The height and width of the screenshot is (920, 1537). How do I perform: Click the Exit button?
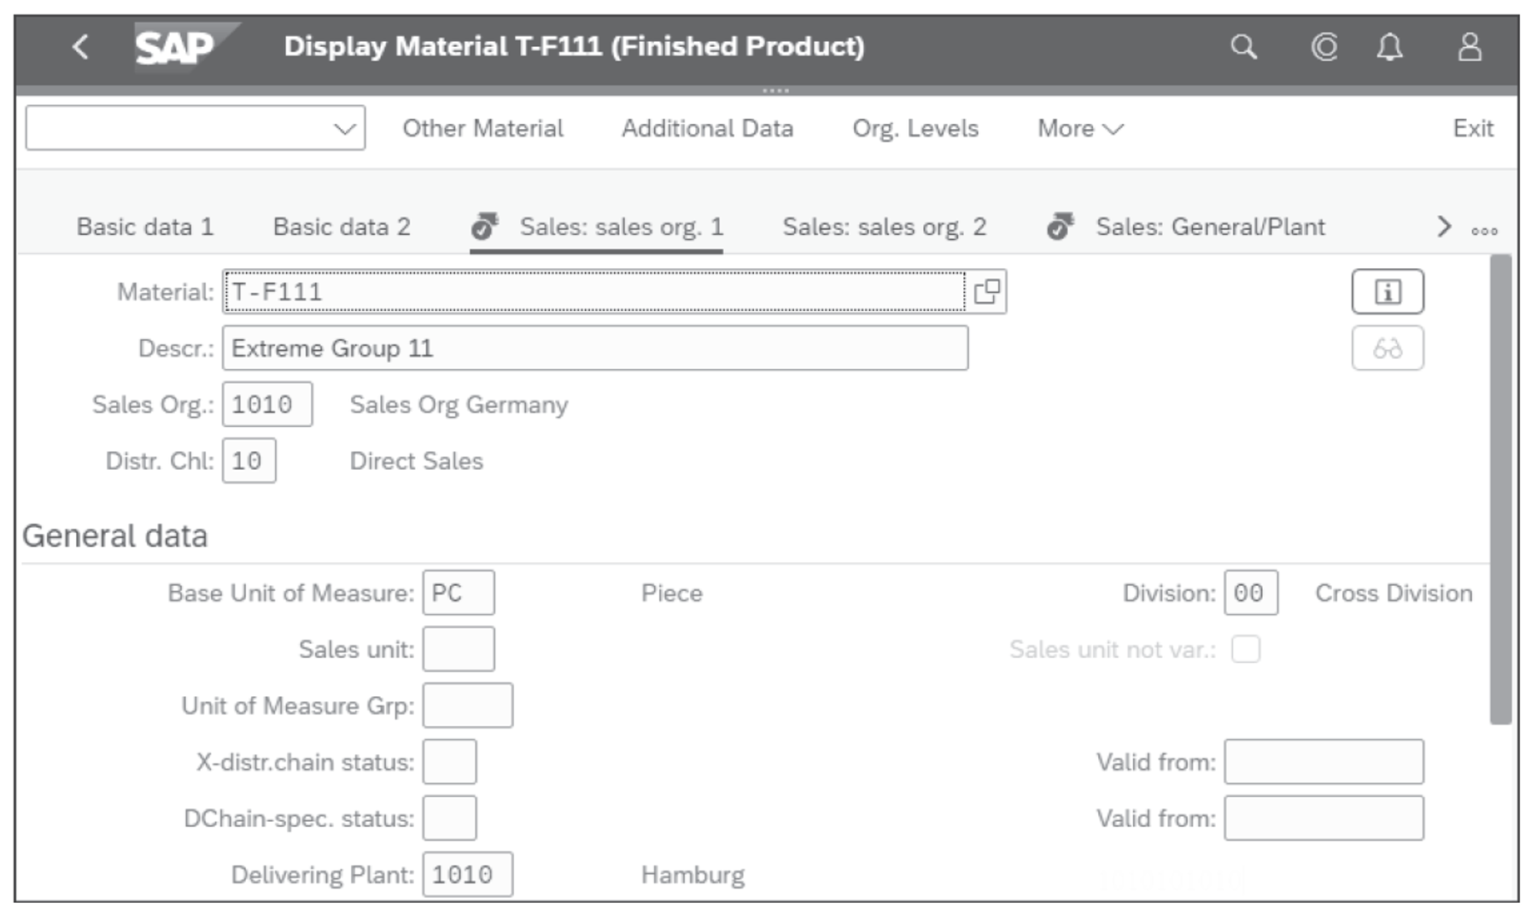[1474, 128]
